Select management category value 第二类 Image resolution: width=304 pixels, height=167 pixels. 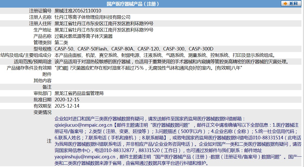61,43
